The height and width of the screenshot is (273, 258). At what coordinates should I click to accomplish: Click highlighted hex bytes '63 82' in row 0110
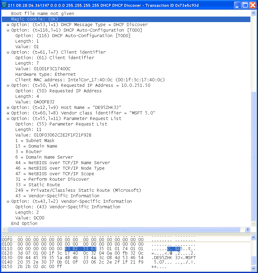point(71,249)
